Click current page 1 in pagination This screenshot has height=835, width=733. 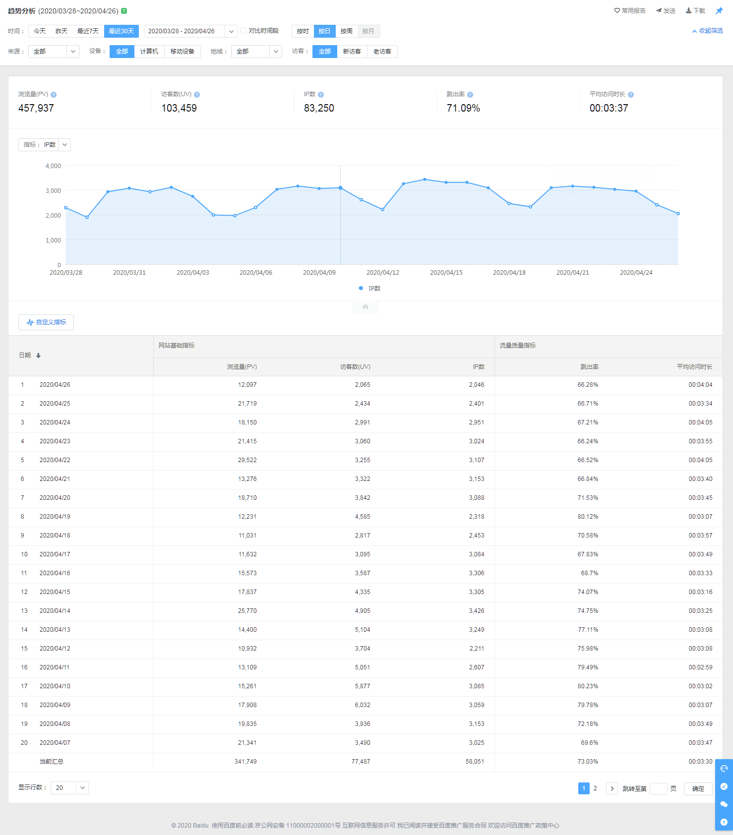[584, 788]
